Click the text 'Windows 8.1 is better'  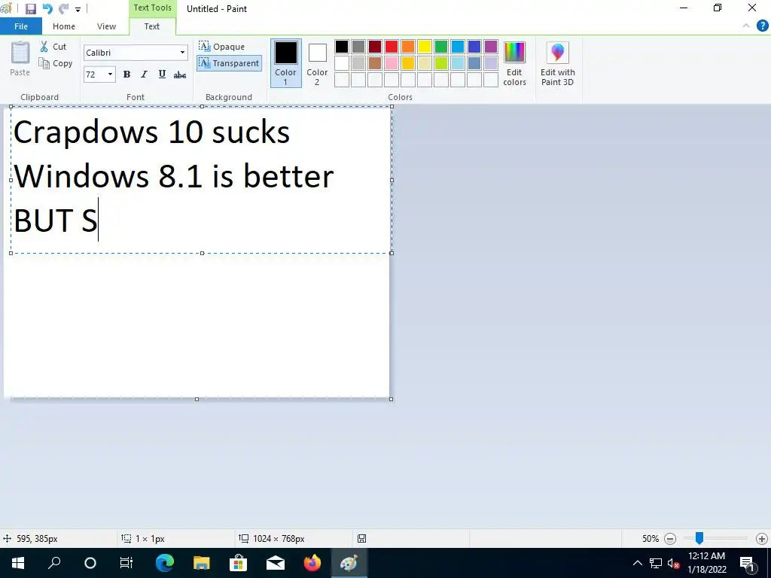(x=174, y=176)
